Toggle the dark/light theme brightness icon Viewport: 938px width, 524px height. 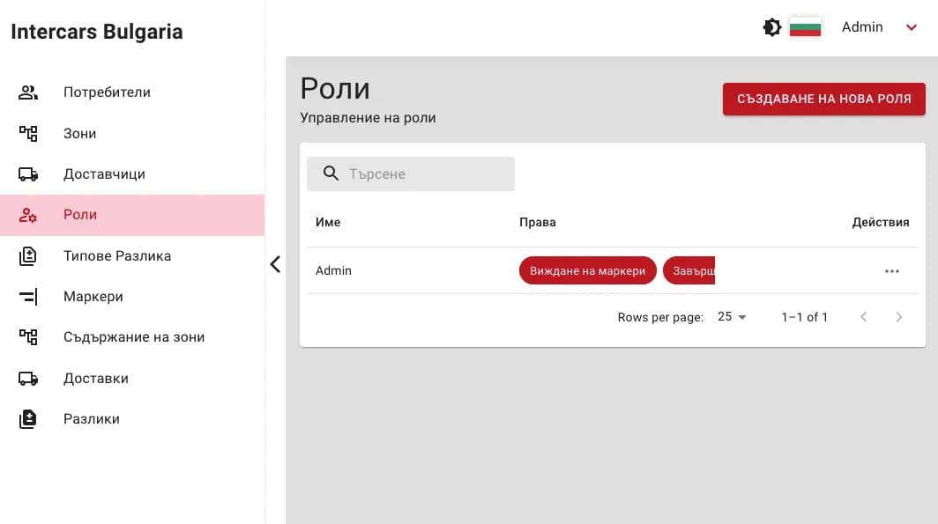(x=771, y=27)
